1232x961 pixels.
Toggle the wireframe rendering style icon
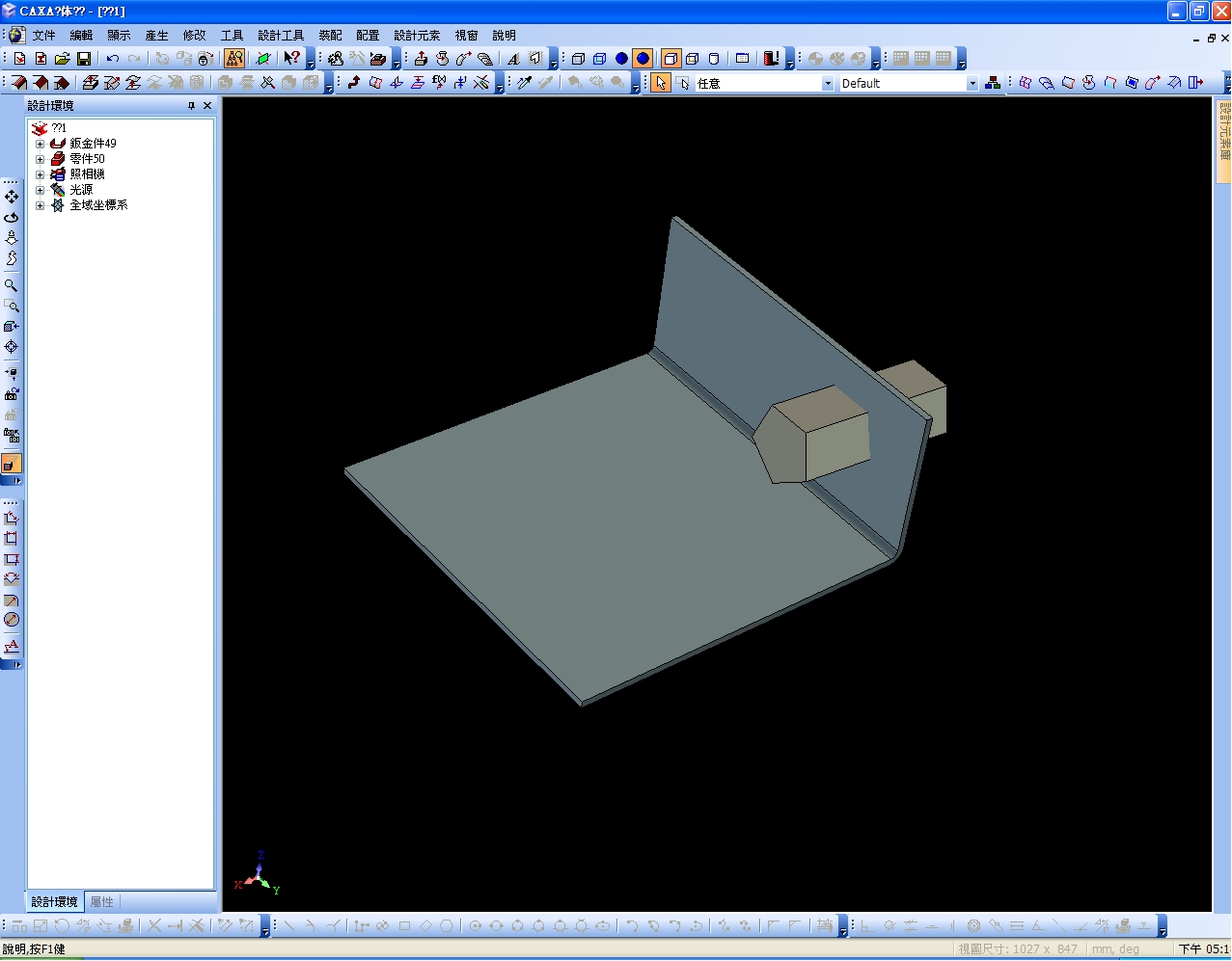pyautogui.click(x=578, y=59)
